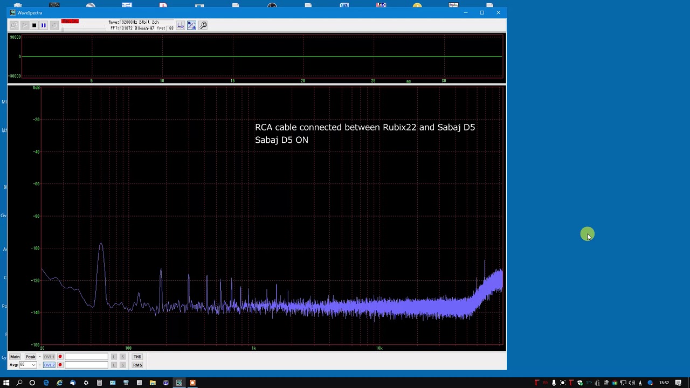This screenshot has width=690, height=388.
Task: Click the red Rec. In. indicator
Action: 70,21
